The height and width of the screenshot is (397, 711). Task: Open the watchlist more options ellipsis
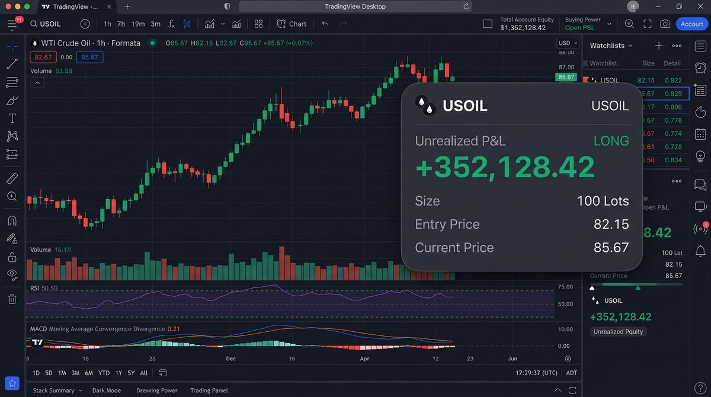[x=677, y=46]
